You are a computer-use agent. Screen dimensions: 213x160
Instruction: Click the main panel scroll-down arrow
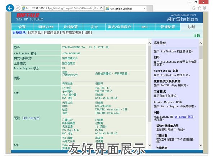pos(150,145)
